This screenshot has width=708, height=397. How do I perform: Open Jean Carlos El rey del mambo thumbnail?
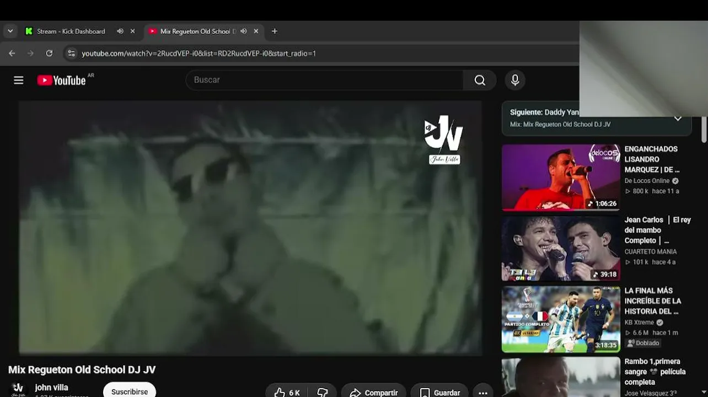[x=561, y=248]
